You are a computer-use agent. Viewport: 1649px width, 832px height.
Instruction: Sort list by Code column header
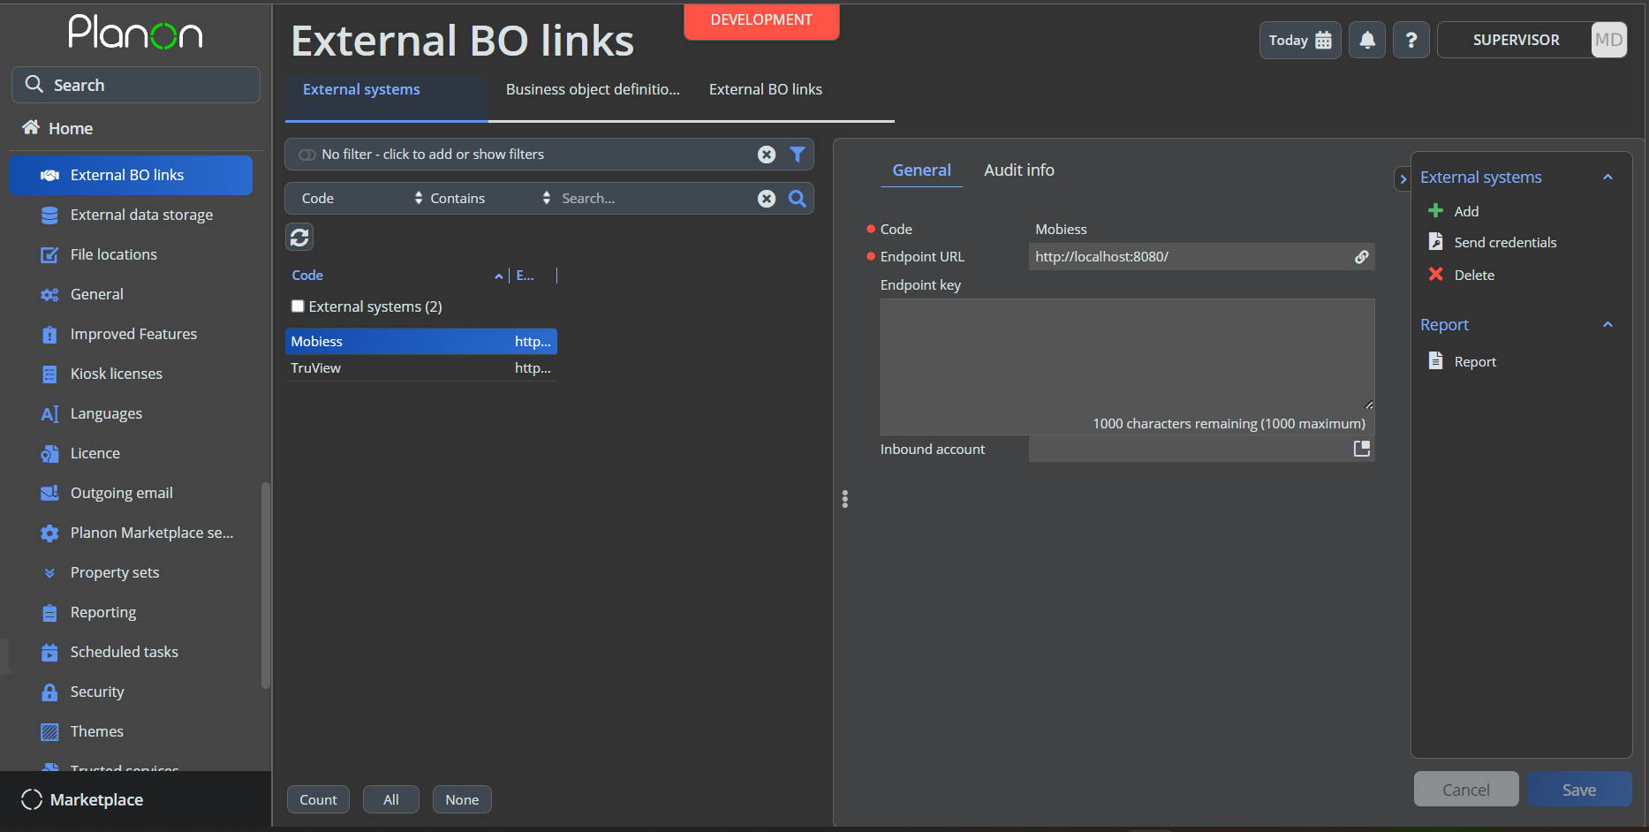tap(307, 276)
